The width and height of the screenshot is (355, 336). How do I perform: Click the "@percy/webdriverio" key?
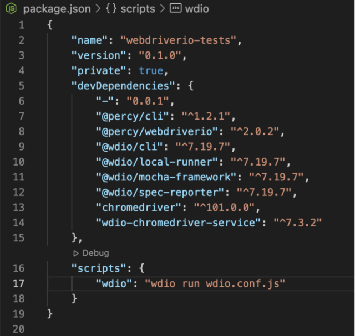coord(156,132)
